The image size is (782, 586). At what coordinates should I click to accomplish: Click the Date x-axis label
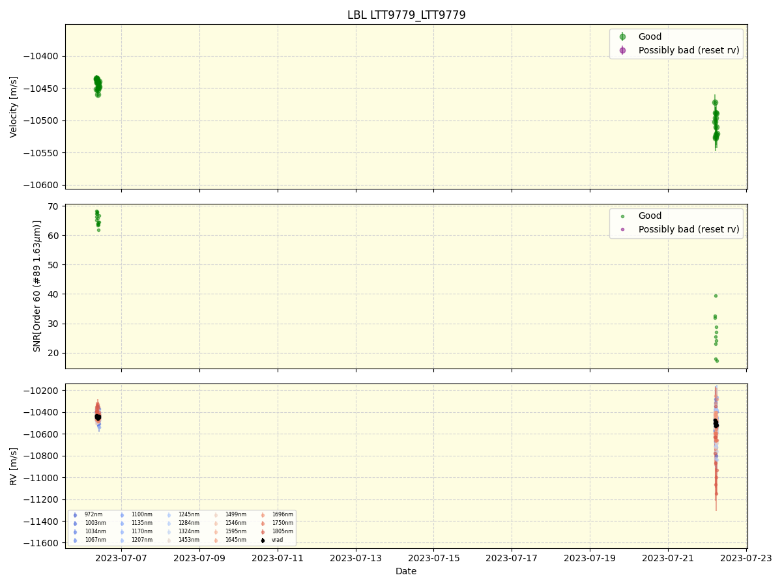(x=406, y=571)
